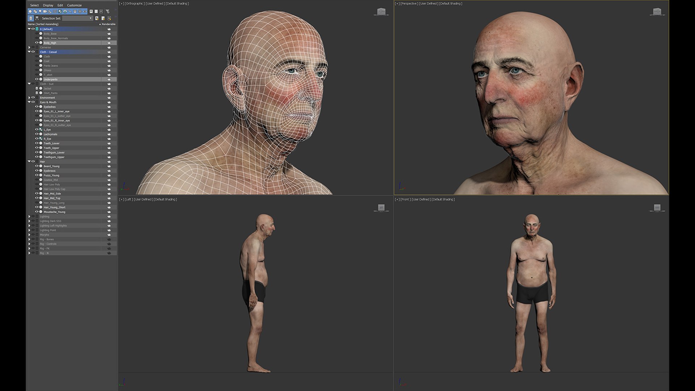Click the teapot Renderable icon for Body_High

(109, 43)
